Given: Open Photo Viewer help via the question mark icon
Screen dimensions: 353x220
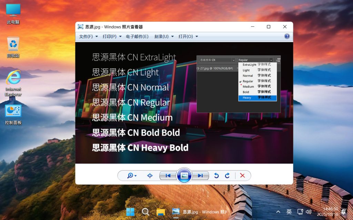Looking at the screenshot, I should tap(286, 36).
